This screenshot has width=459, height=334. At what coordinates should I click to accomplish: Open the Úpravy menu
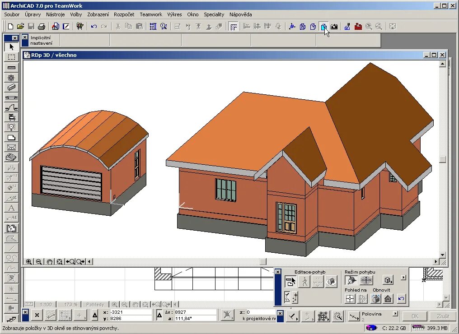tap(33, 14)
